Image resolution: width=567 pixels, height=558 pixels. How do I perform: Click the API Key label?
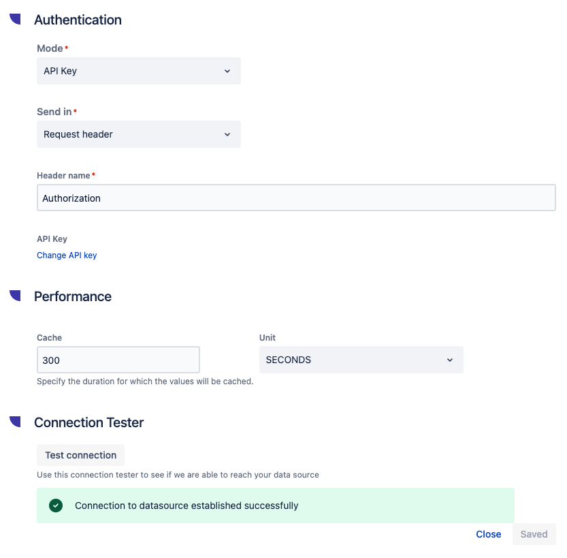pyautogui.click(x=52, y=239)
